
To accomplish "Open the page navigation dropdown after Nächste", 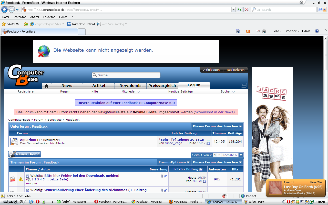I will pos(241,155).
